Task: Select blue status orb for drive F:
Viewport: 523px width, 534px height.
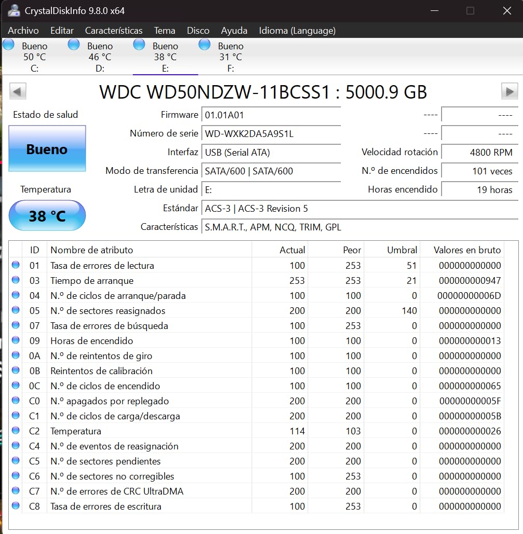Action: coord(204,45)
